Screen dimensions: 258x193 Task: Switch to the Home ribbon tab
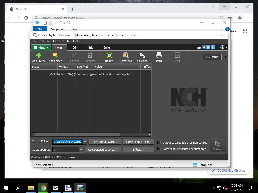click(x=59, y=47)
